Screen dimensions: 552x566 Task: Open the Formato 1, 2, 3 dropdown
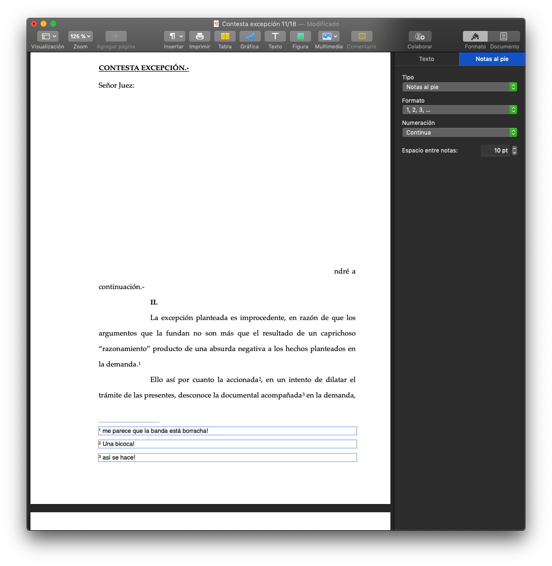tap(459, 110)
